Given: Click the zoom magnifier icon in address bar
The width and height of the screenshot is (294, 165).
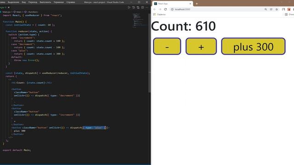Looking at the screenshot, I should coord(266,9).
